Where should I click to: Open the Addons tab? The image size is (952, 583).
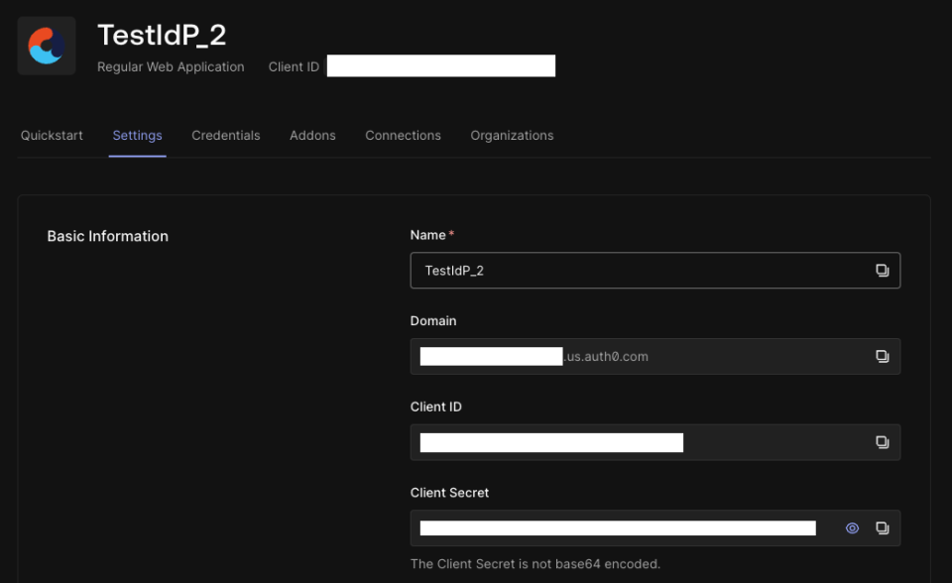[312, 135]
